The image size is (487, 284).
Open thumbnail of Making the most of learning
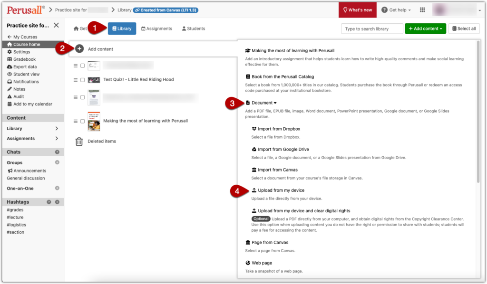(x=94, y=121)
